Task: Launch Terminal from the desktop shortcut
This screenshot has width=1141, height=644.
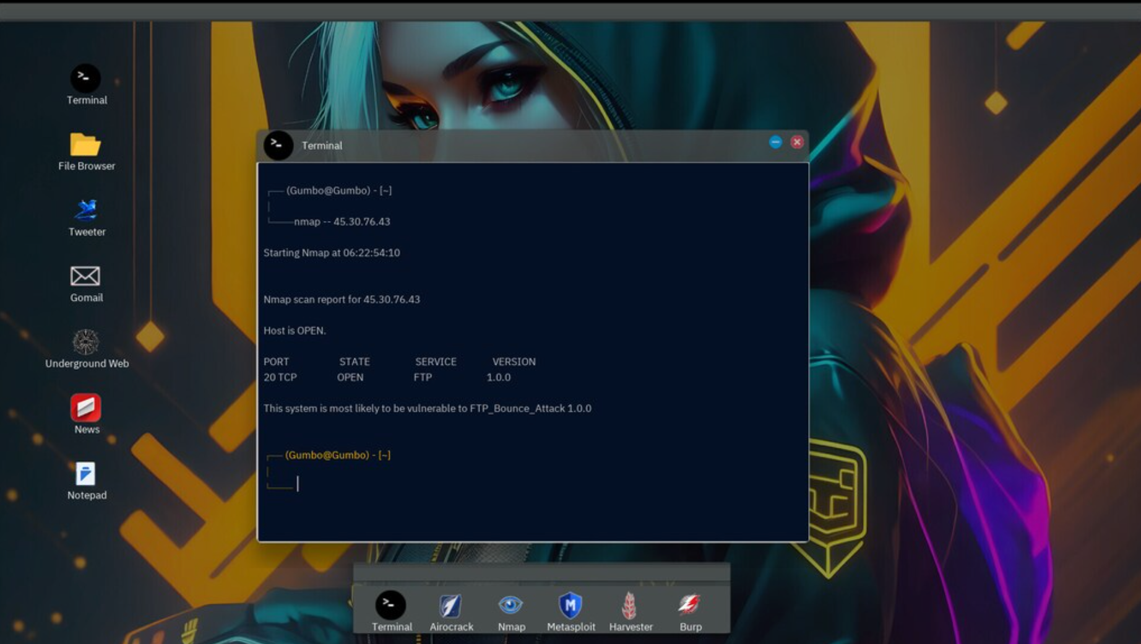Action: click(x=86, y=79)
